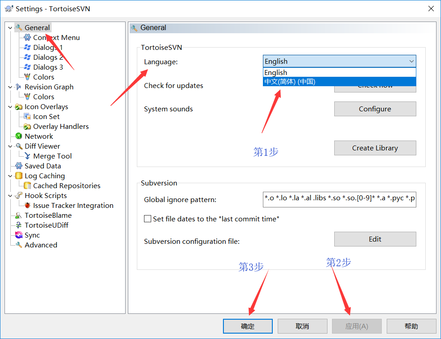
Task: Select the Icon Set tree entry
Action: coord(46,117)
